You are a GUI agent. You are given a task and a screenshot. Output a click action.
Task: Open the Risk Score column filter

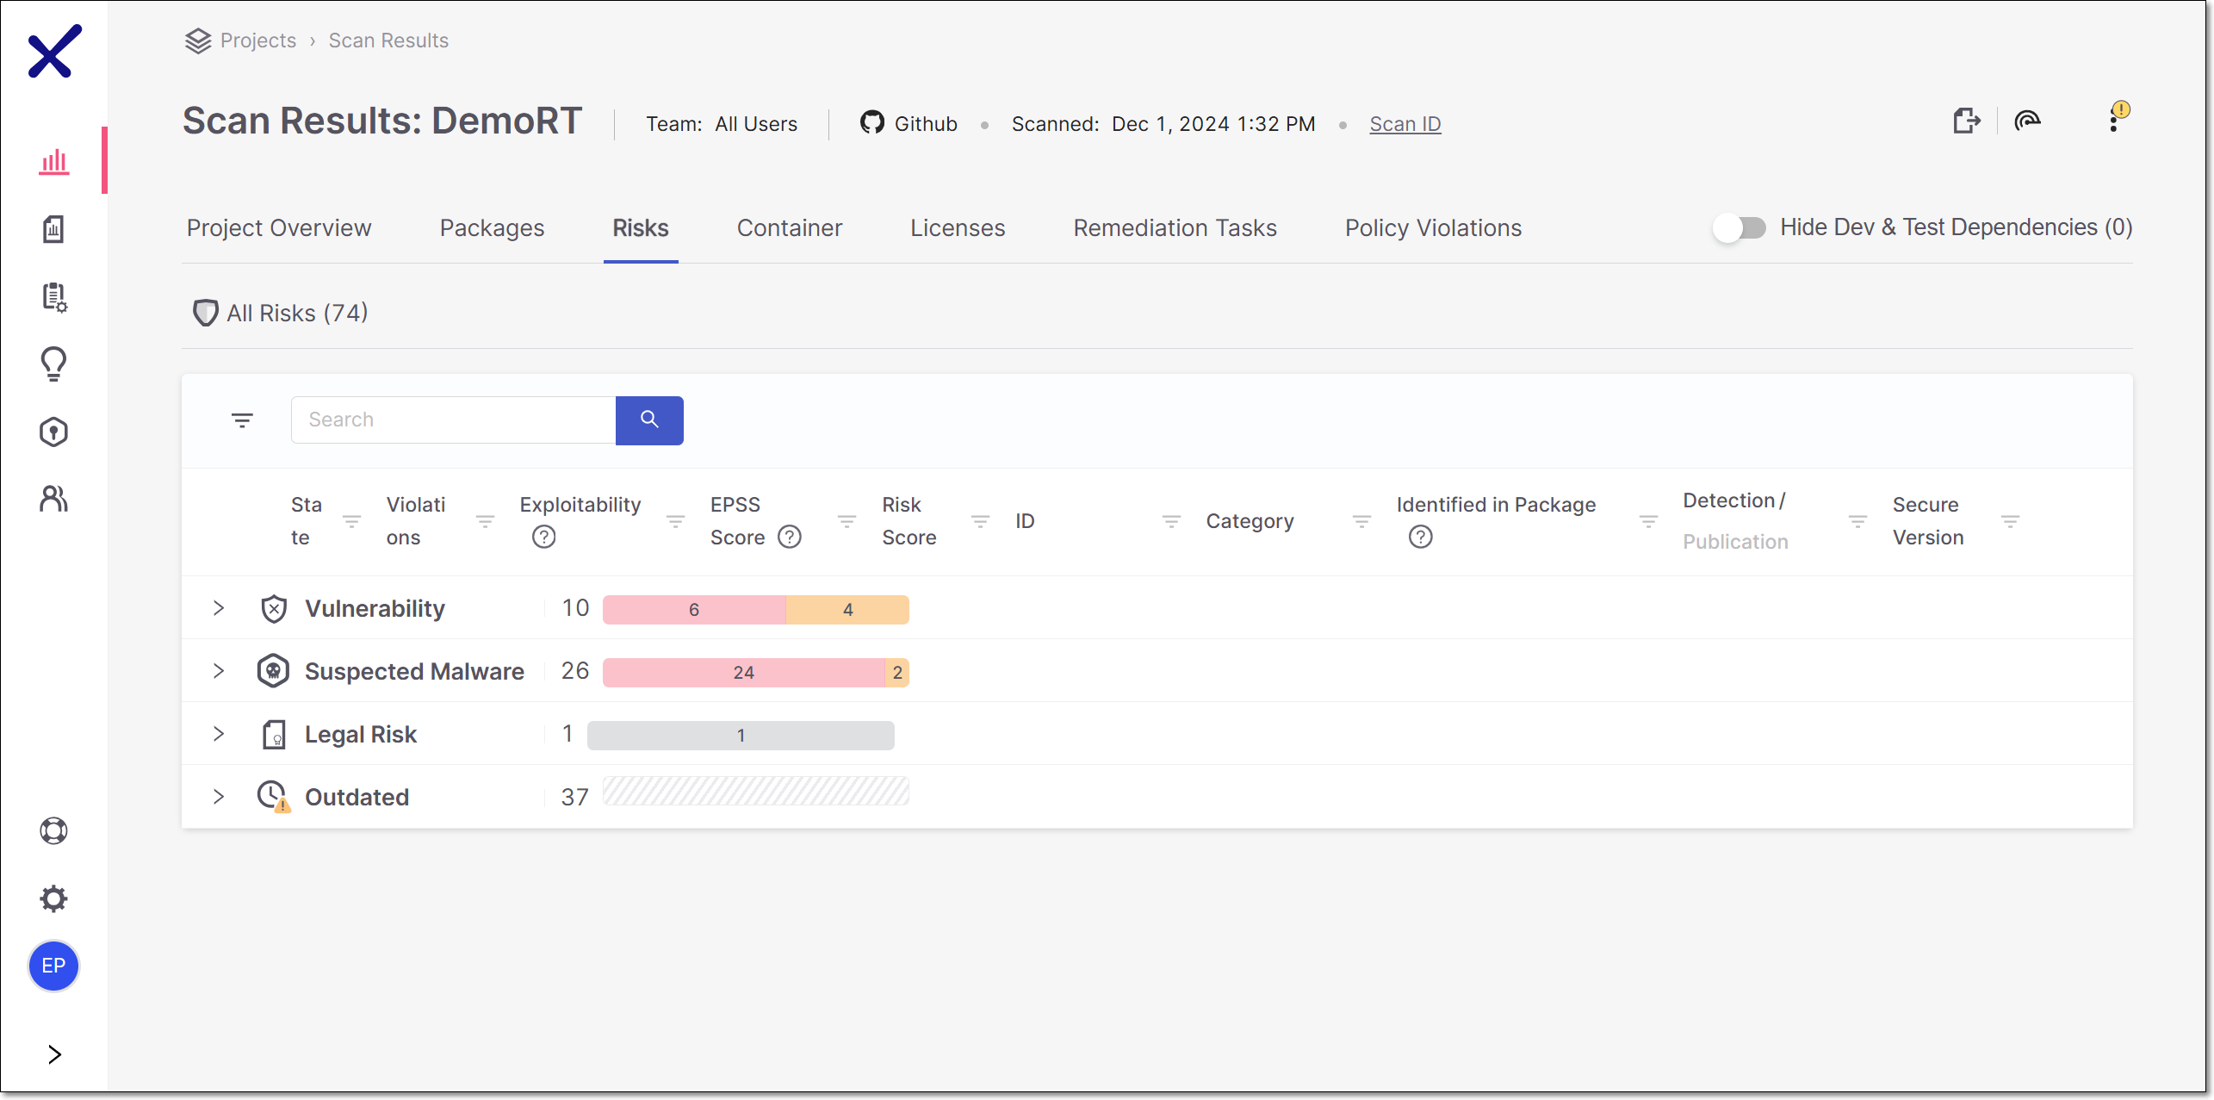coord(980,521)
